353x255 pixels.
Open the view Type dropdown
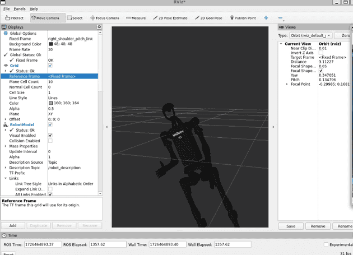click(310, 36)
